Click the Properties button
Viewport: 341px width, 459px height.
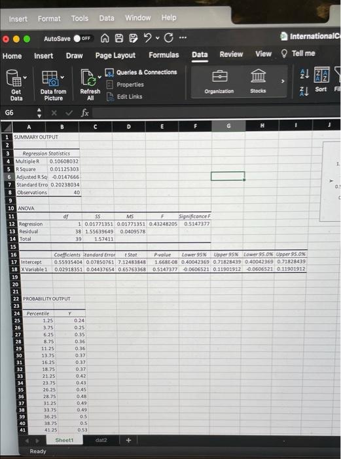coord(125,85)
